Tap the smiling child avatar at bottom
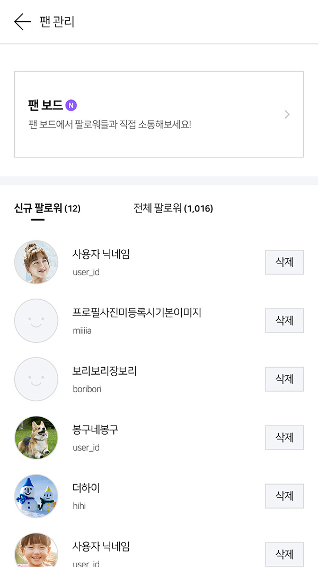Image resolution: width=318 pixels, height=567 pixels. pyautogui.click(x=36, y=551)
